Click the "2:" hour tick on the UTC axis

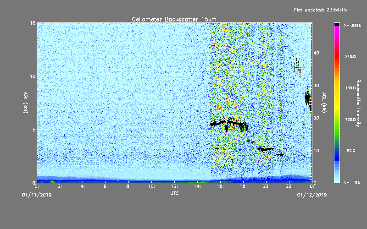pyautogui.click(x=60, y=186)
